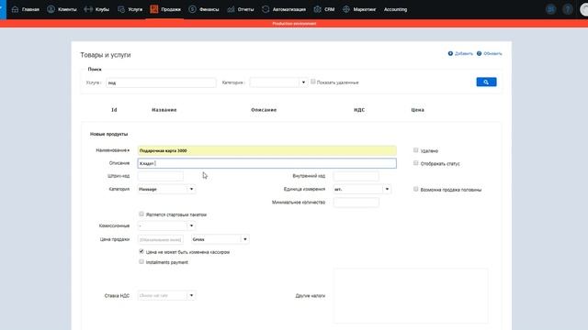
Task: Open the Финансы menu
Action: coord(209,9)
